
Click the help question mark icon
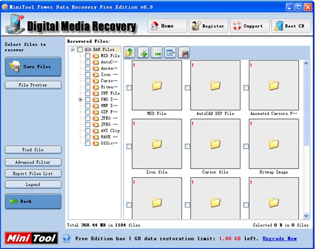67,239
